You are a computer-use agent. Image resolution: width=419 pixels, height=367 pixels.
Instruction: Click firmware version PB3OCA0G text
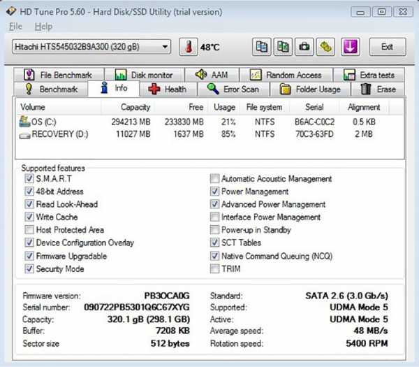tap(167, 296)
